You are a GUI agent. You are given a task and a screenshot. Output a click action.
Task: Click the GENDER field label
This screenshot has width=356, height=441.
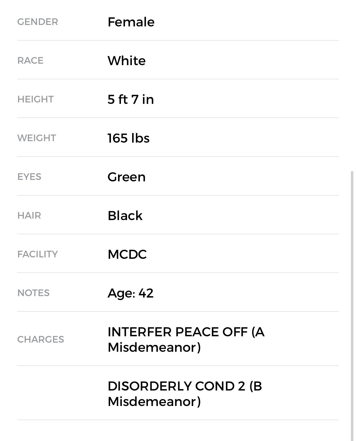[38, 22]
